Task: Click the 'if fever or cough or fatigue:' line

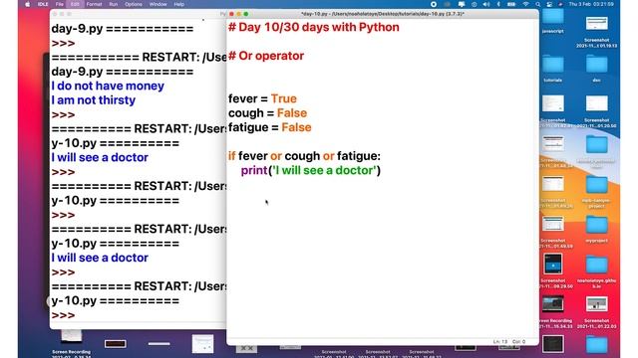Action: [304, 156]
